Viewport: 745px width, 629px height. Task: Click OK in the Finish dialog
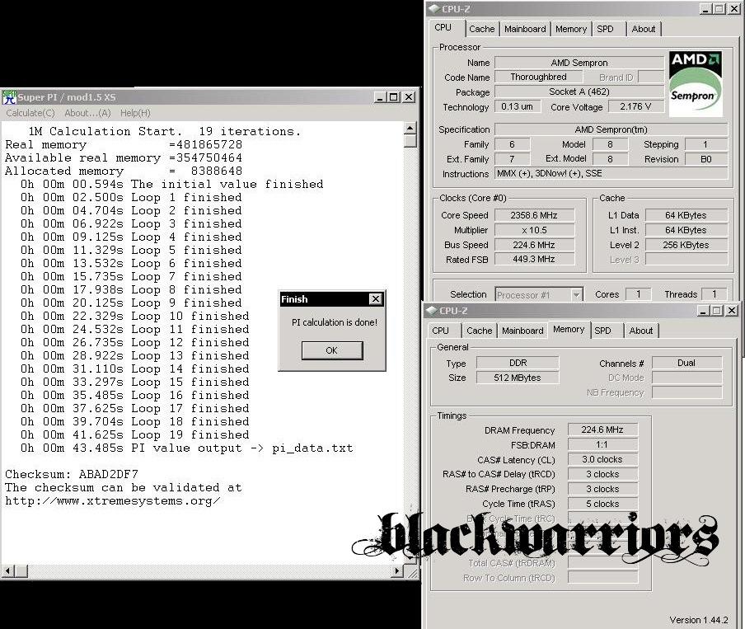pyautogui.click(x=332, y=350)
